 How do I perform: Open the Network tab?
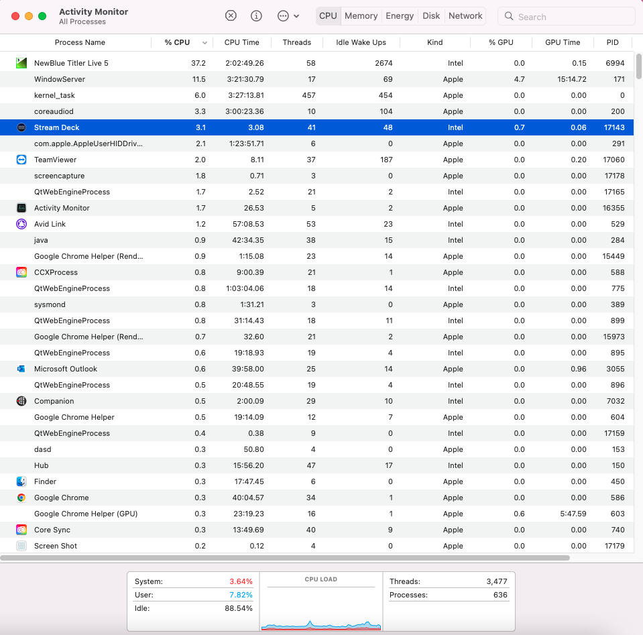[x=465, y=15]
